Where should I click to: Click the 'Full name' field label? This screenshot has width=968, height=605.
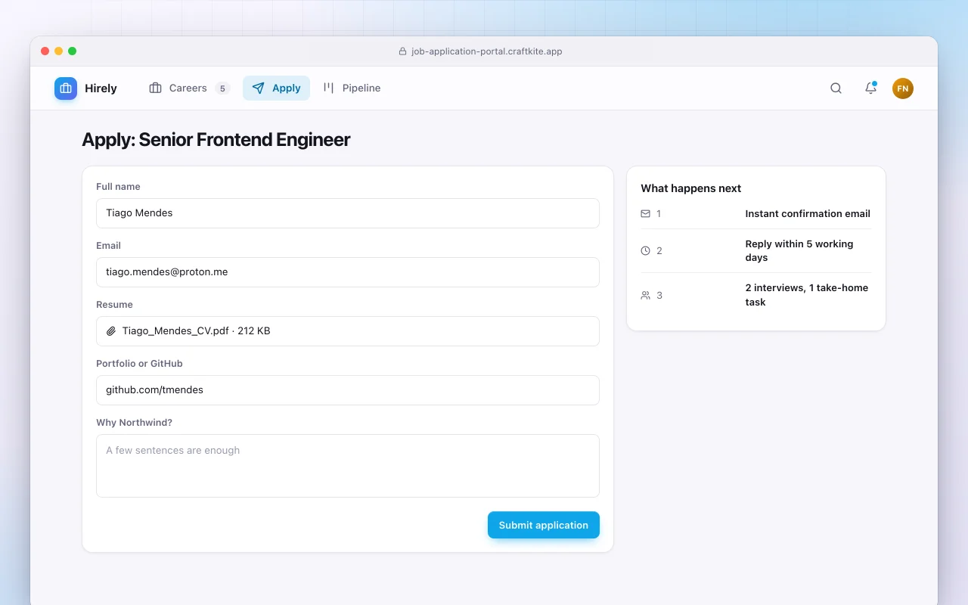tap(118, 187)
